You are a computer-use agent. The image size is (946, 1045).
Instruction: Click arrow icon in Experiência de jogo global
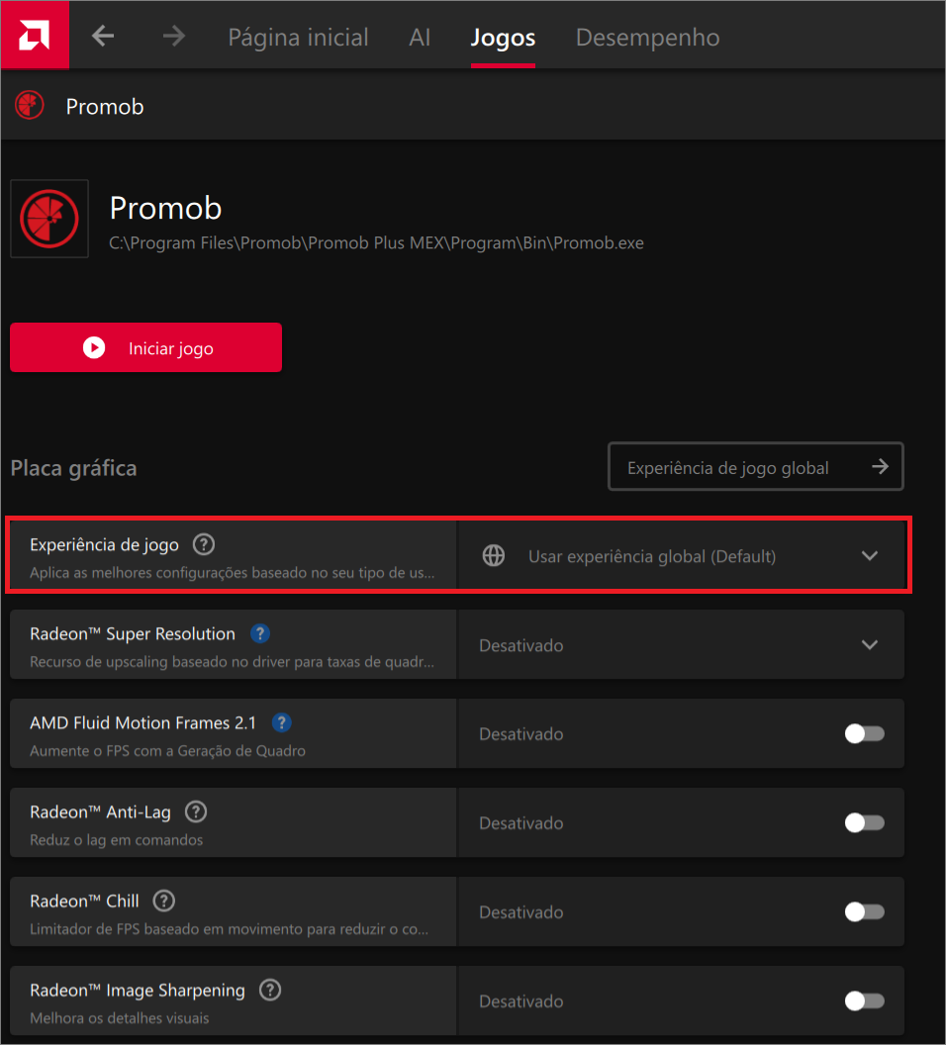[x=880, y=466]
